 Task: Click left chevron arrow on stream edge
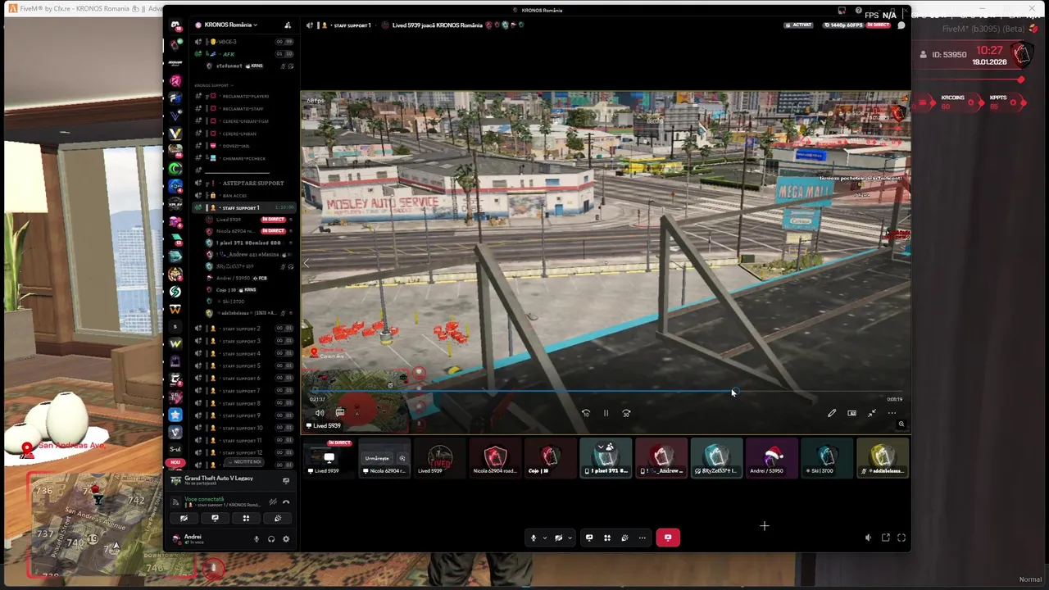(x=307, y=263)
